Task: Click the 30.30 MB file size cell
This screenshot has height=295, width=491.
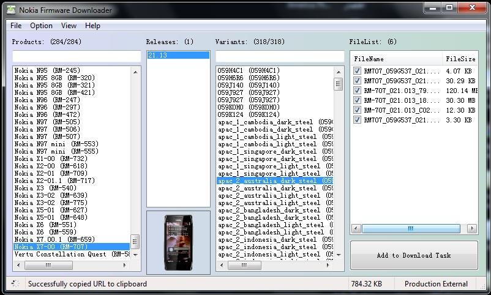Action: [x=460, y=100]
